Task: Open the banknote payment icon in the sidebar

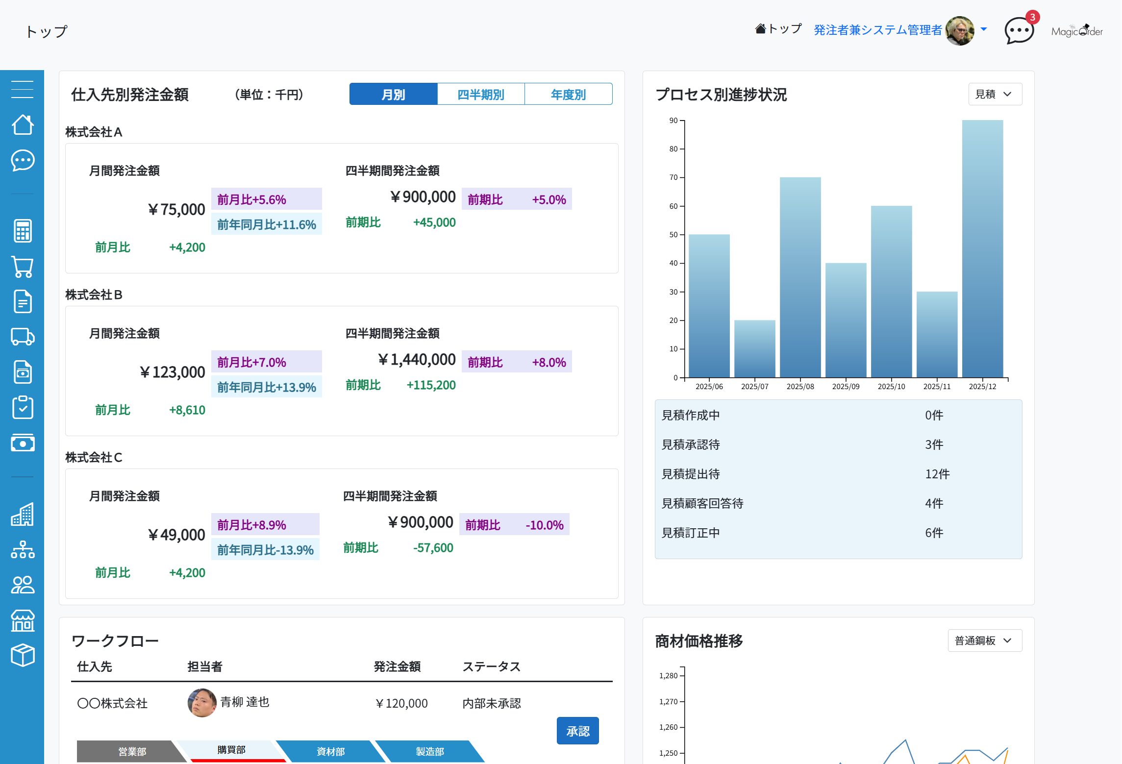Action: 23,443
